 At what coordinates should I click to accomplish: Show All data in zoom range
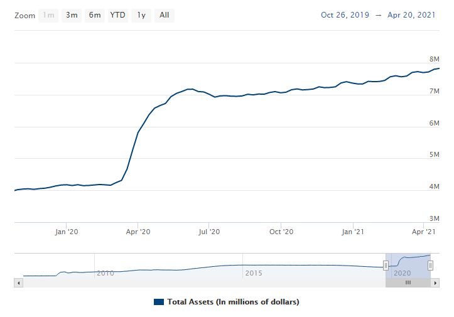click(x=164, y=15)
